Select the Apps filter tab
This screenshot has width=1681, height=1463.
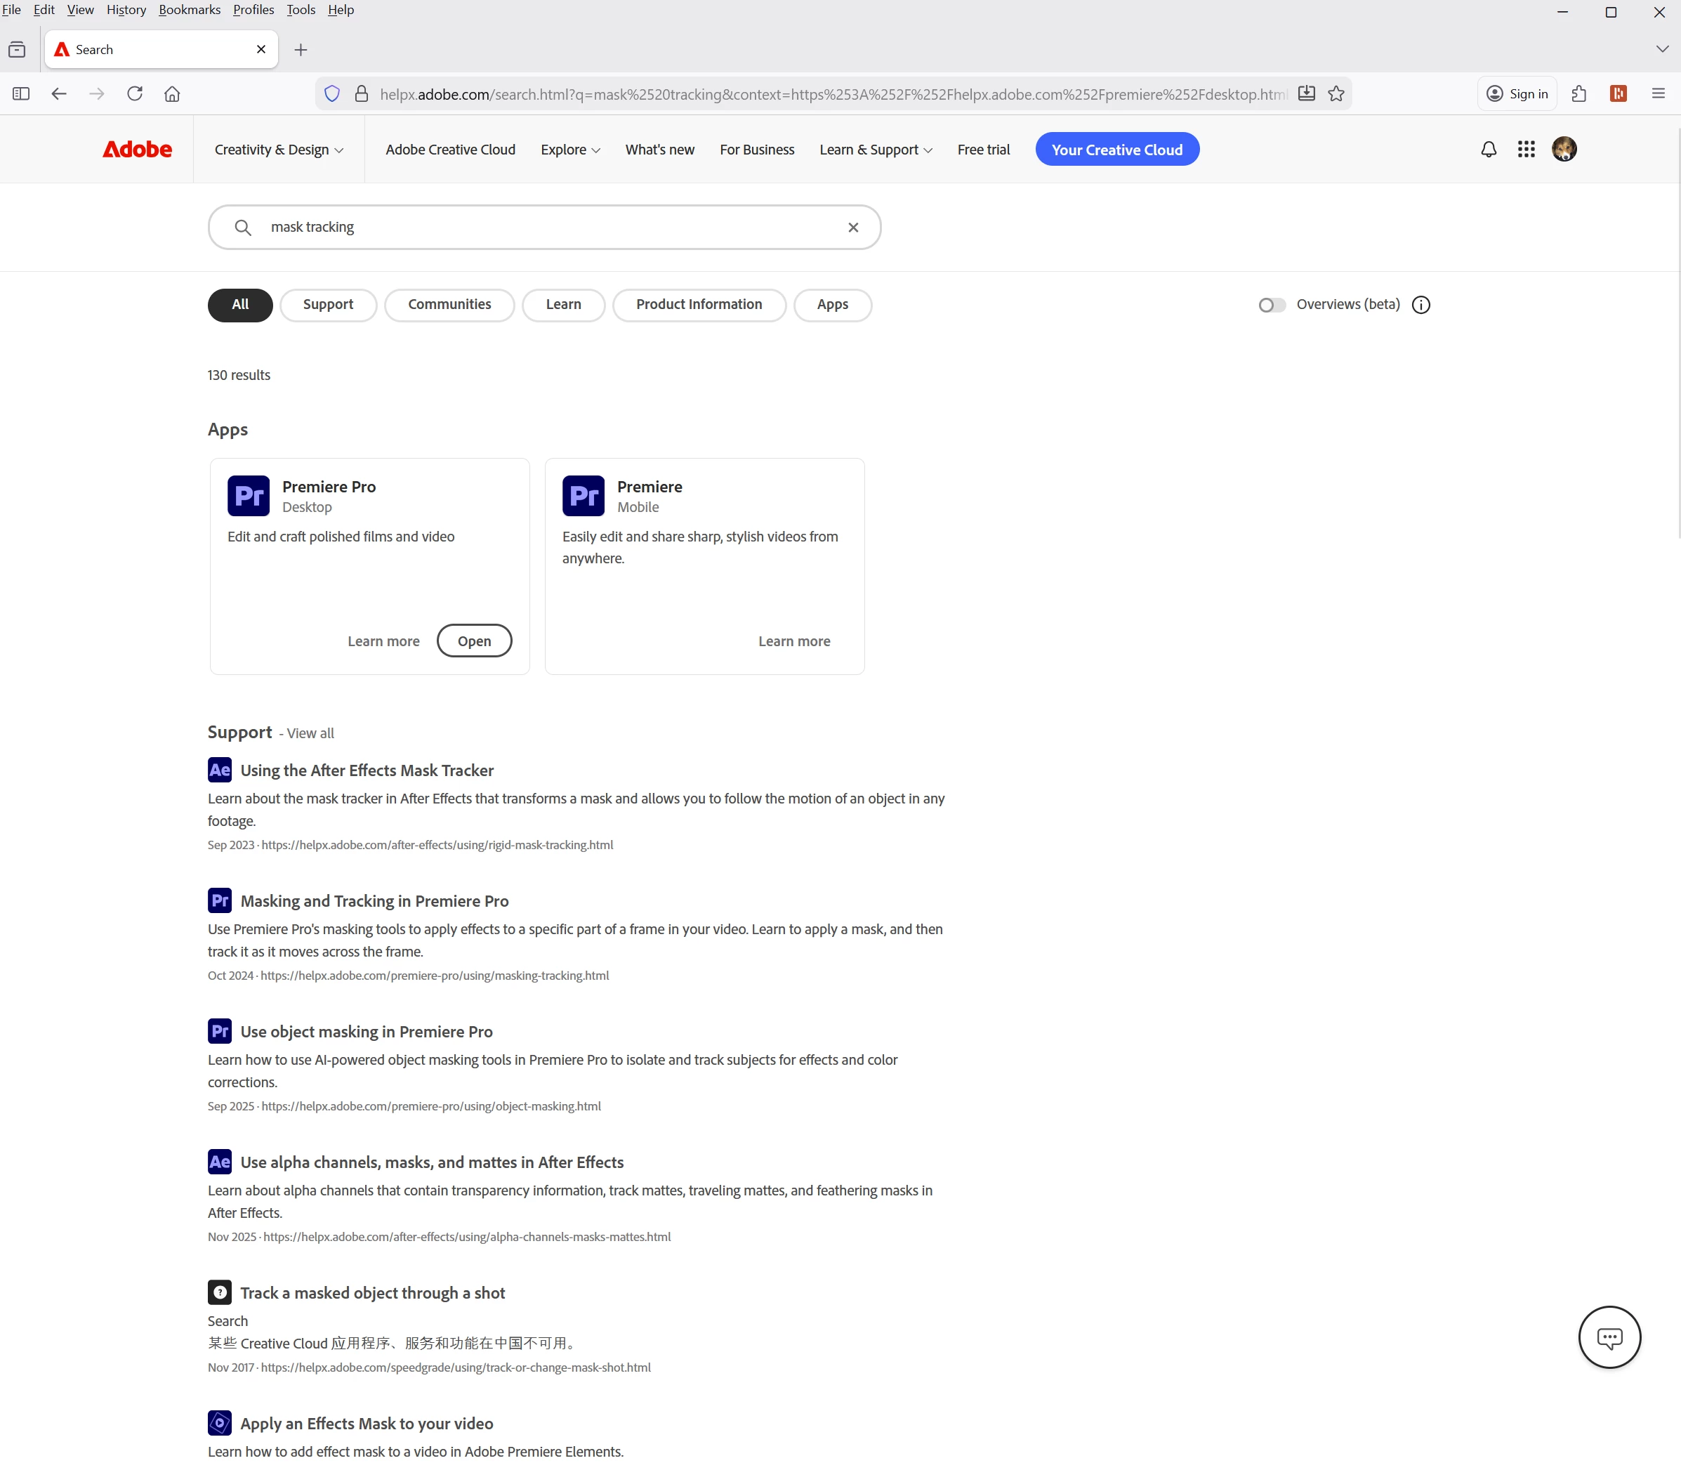pyautogui.click(x=832, y=306)
